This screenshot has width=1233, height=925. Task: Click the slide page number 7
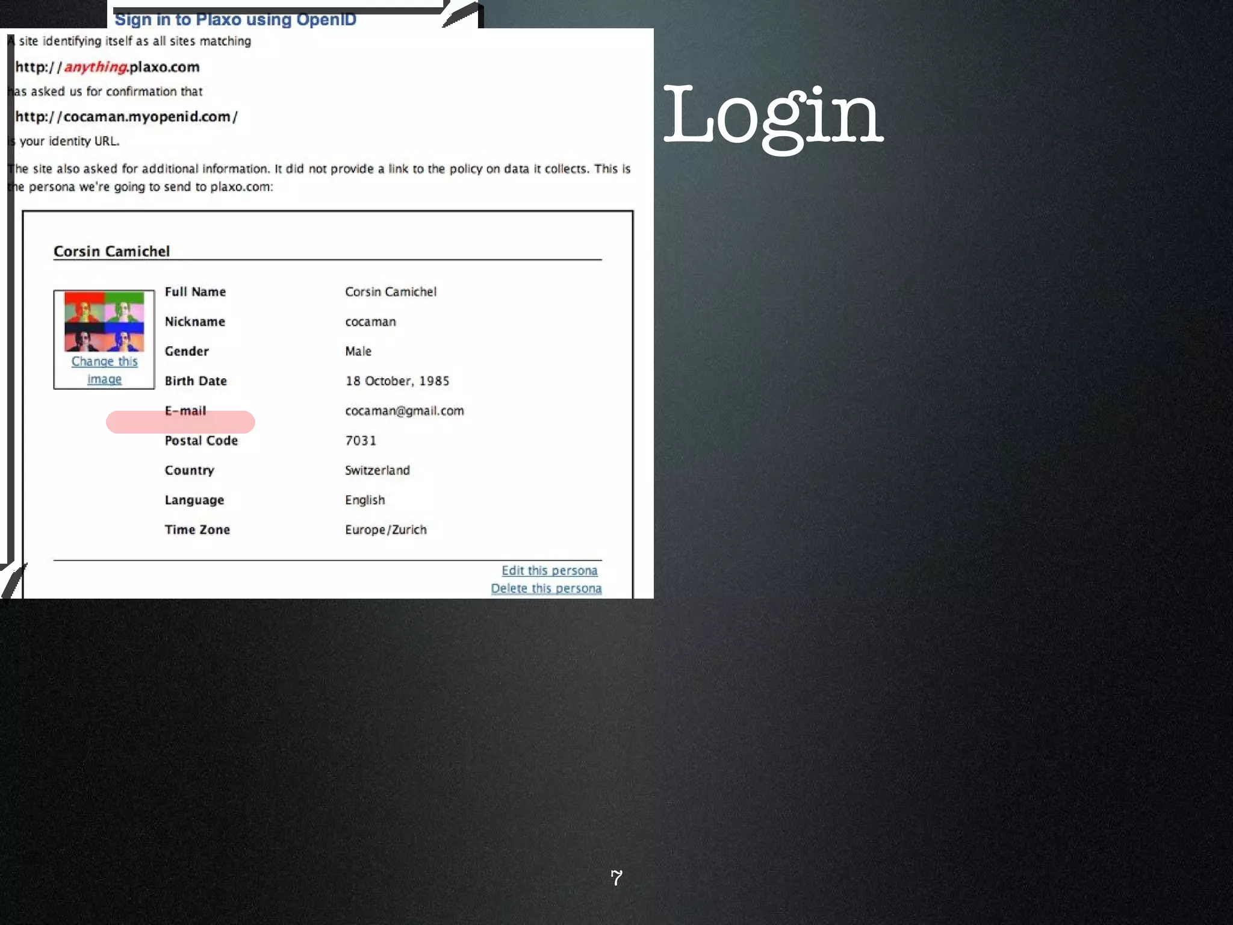616,877
